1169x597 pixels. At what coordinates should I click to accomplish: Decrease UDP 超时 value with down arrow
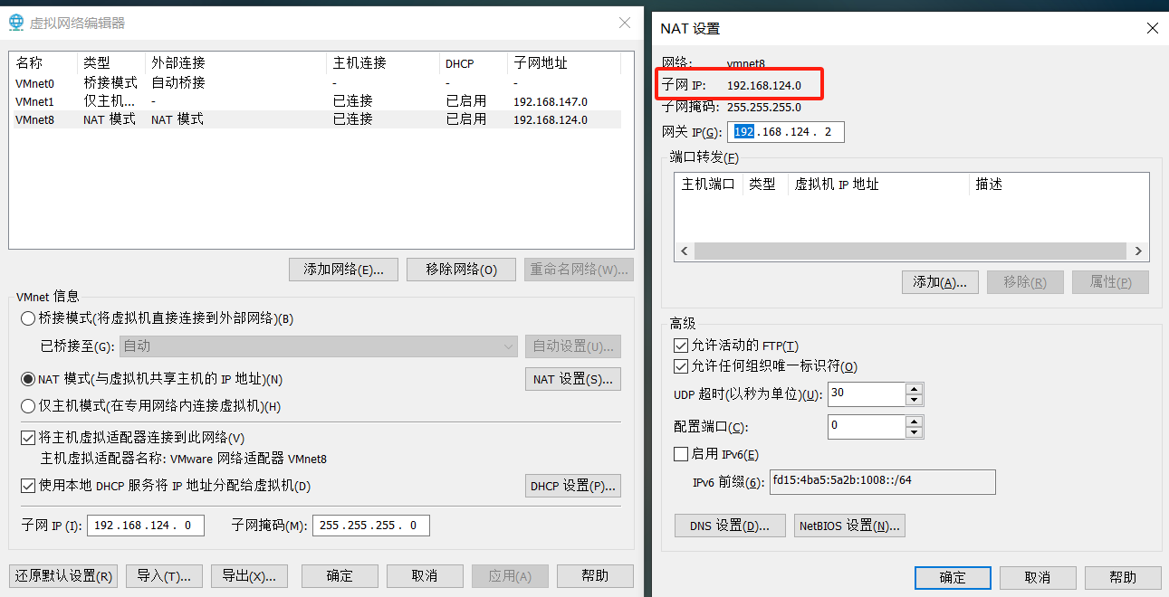914,400
